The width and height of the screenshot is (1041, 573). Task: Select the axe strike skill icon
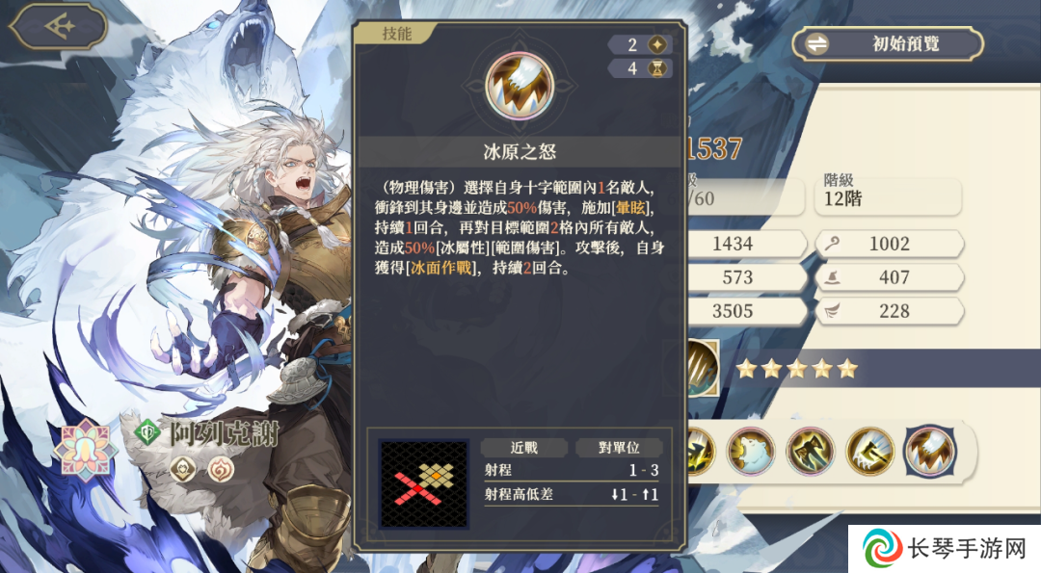(x=810, y=451)
